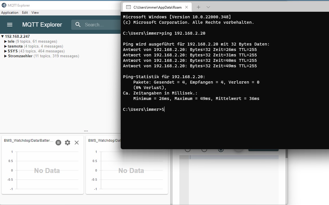Screen dimensions: 329x205
Task: Click 'No Data' in the BMS_Watchdog/Data/Batter… chart
Action: click(47, 171)
